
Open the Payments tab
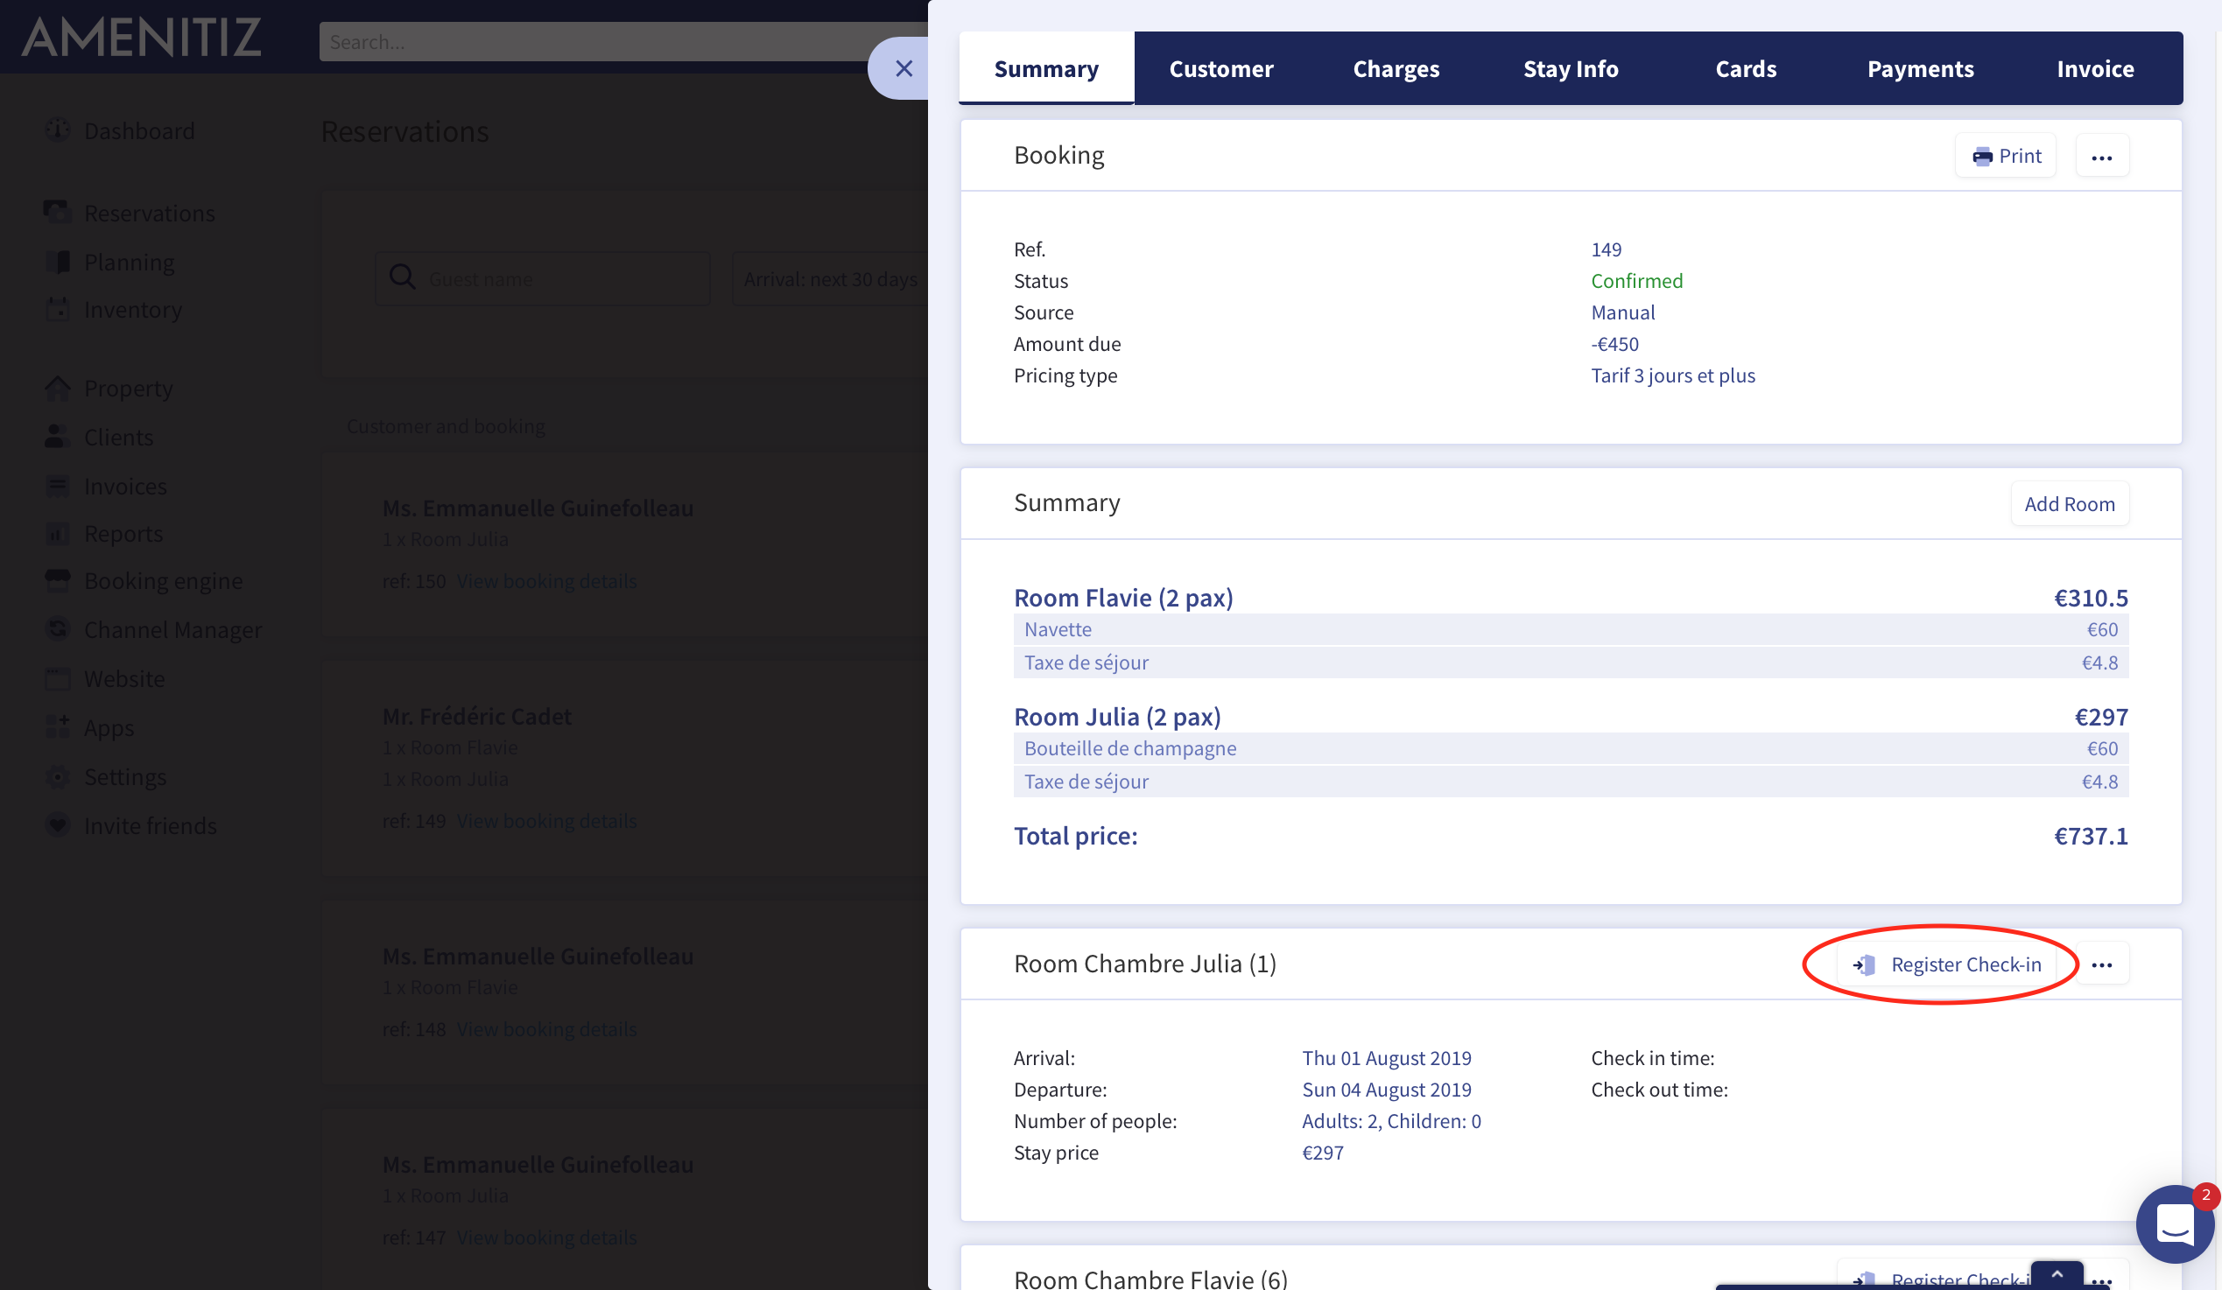point(1921,68)
